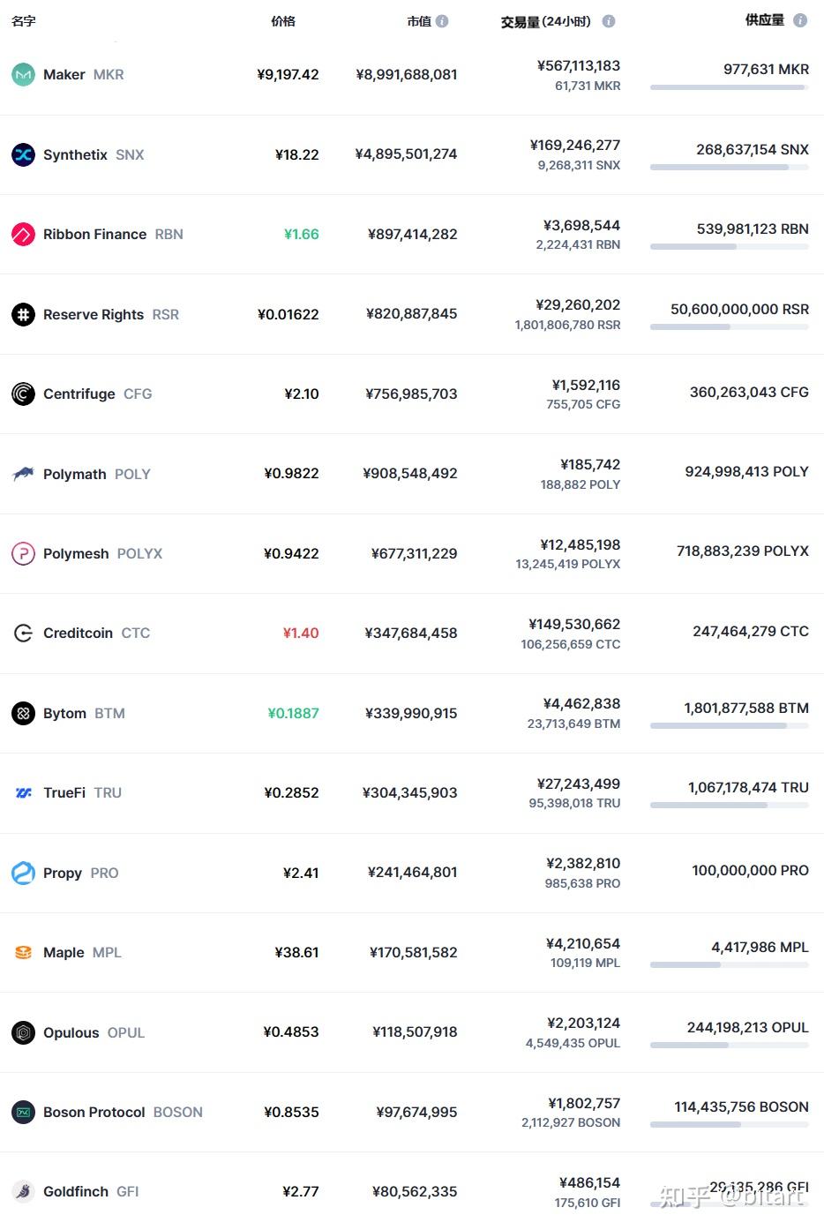The width and height of the screenshot is (824, 1230).
Task: Open the 供应量 info tooltip icon
Action: click(x=800, y=19)
